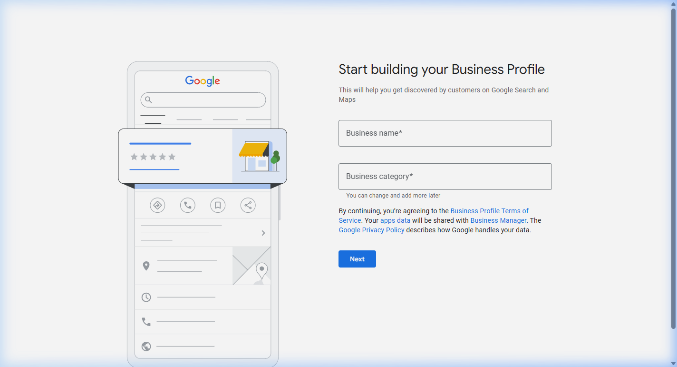Click the phone handset icon below clock
This screenshot has height=367, width=677.
(x=146, y=322)
